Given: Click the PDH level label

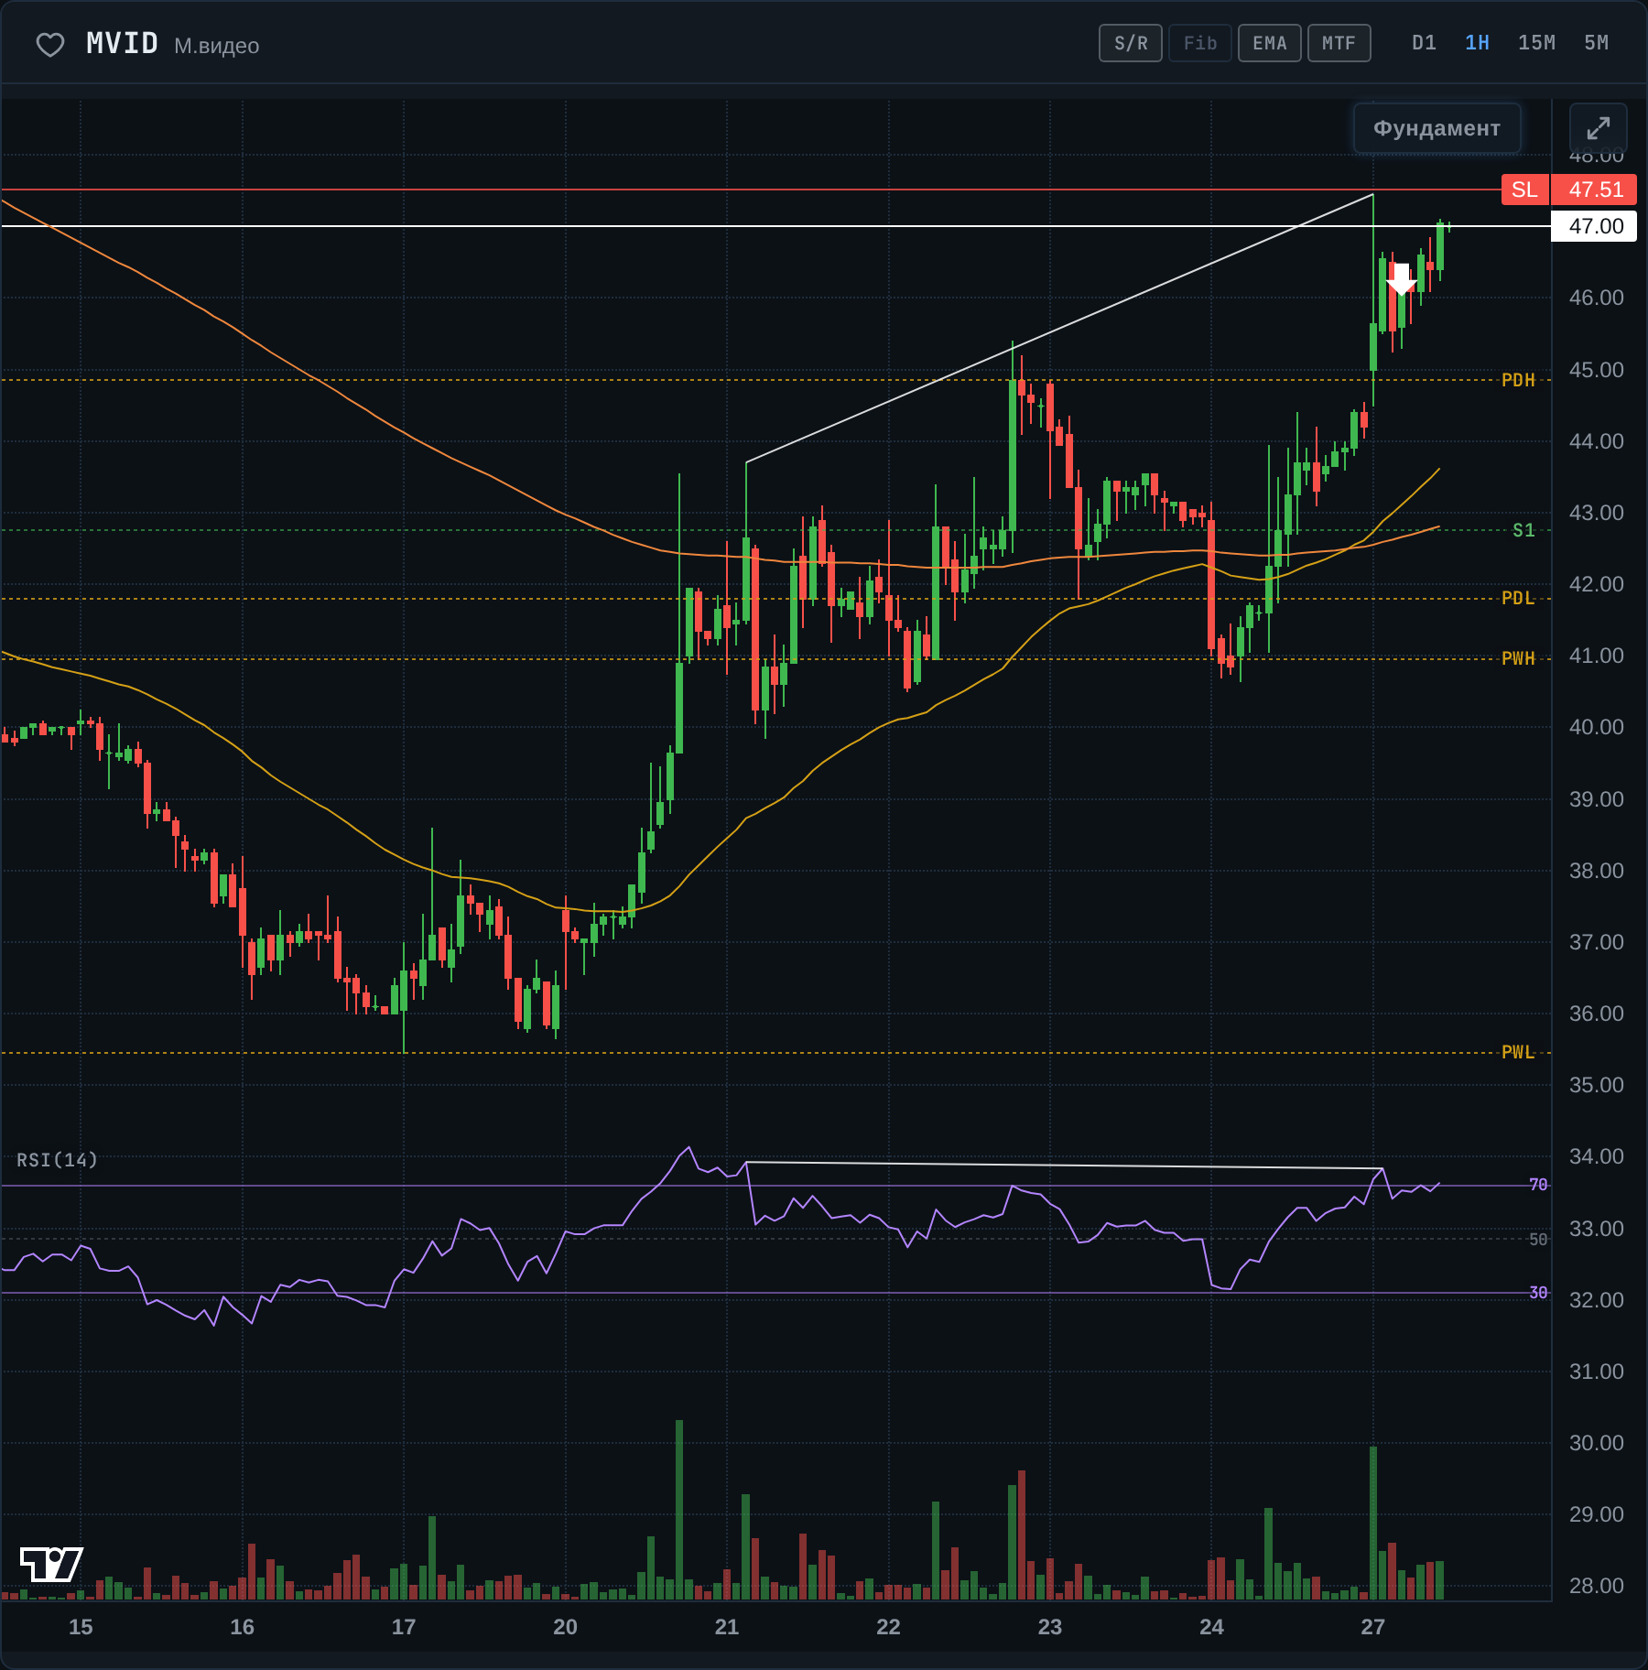Looking at the screenshot, I should click(1518, 380).
